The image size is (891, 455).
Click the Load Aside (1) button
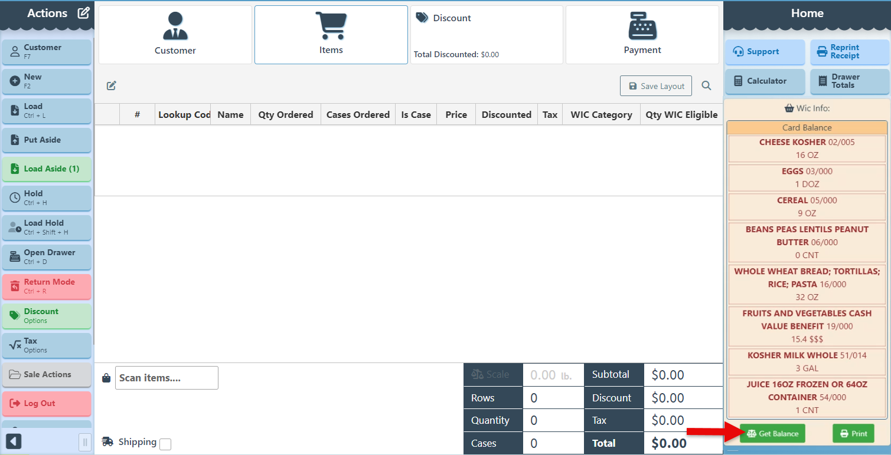47,169
